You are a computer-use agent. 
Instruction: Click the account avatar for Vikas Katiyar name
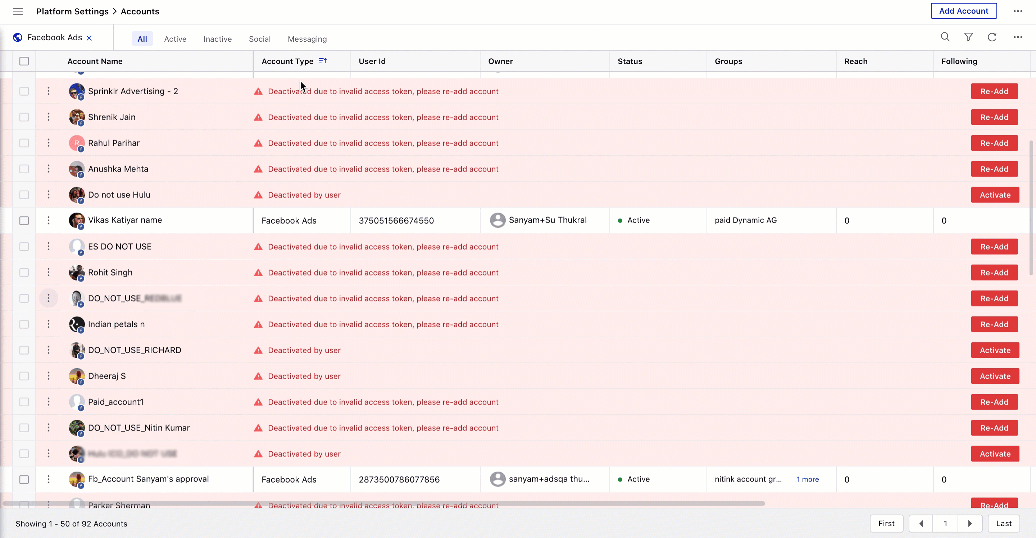76,220
